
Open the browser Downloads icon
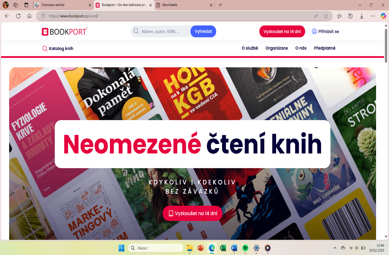click(x=361, y=16)
